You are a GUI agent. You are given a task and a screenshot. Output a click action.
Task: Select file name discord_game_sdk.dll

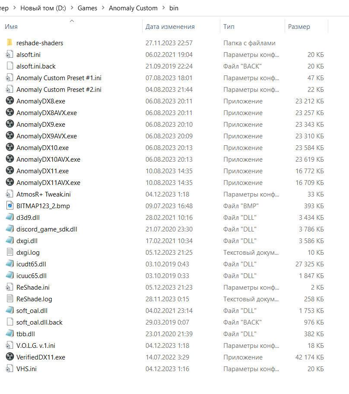click(x=47, y=229)
